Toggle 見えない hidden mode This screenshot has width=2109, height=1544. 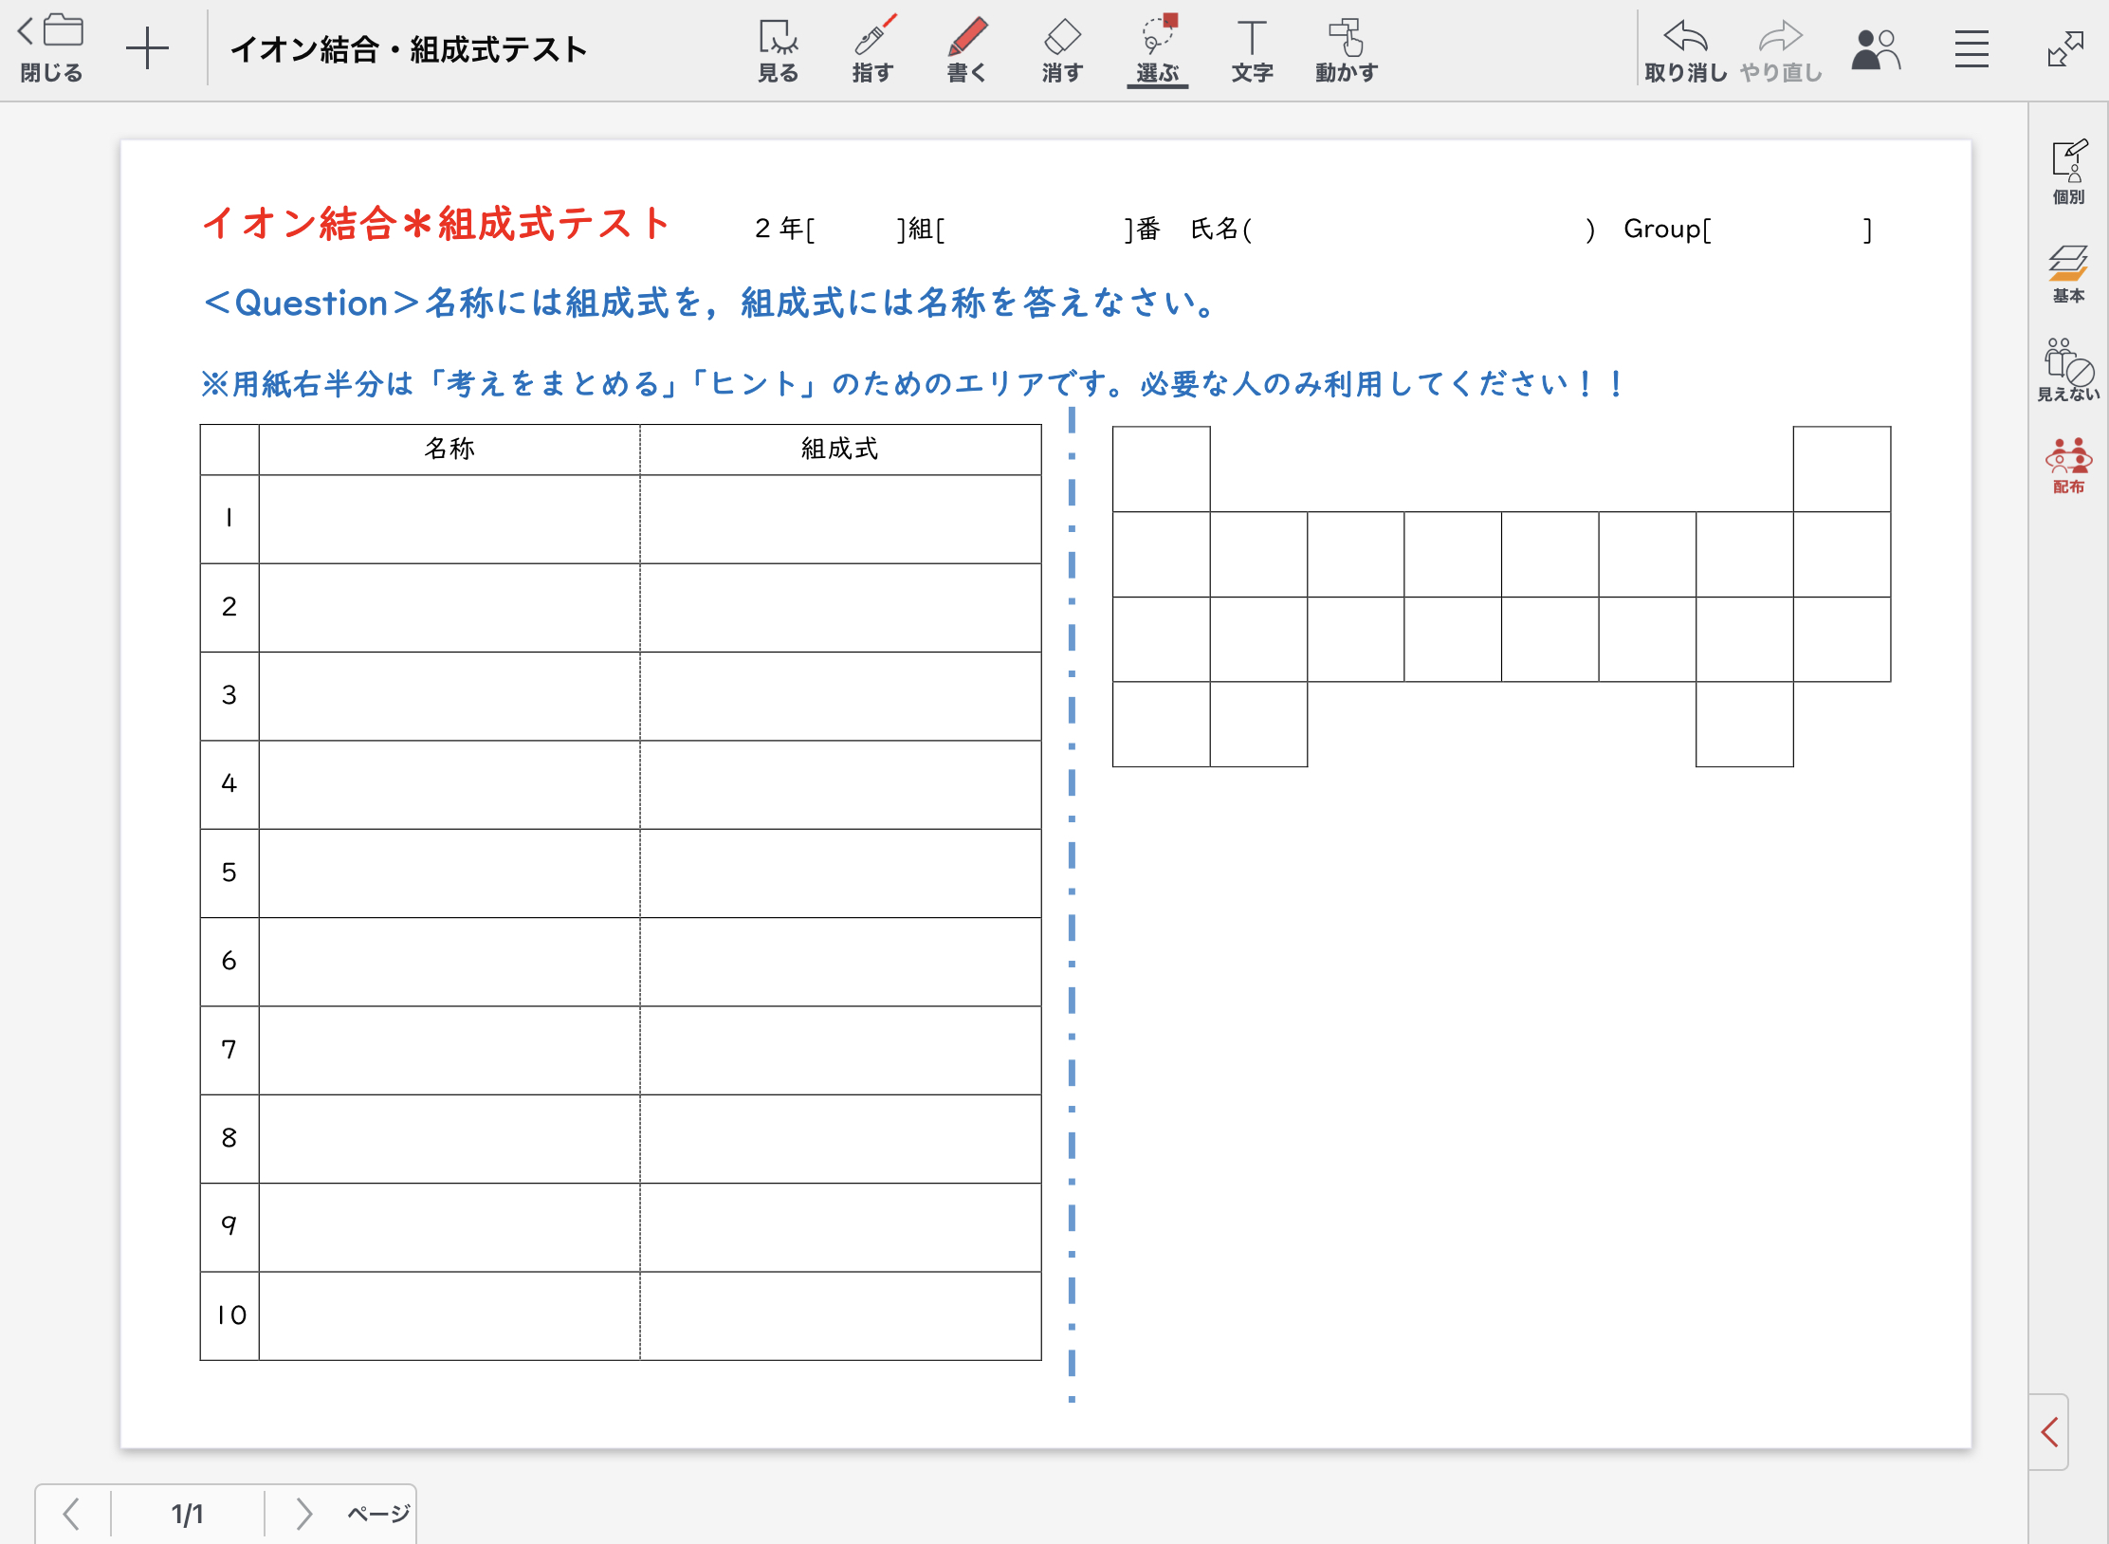[x=2068, y=369]
